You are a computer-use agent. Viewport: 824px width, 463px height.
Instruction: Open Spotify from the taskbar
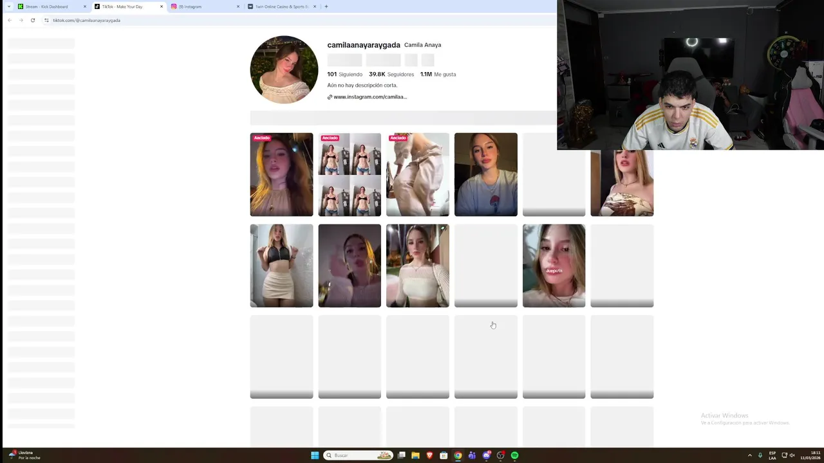pyautogui.click(x=514, y=455)
